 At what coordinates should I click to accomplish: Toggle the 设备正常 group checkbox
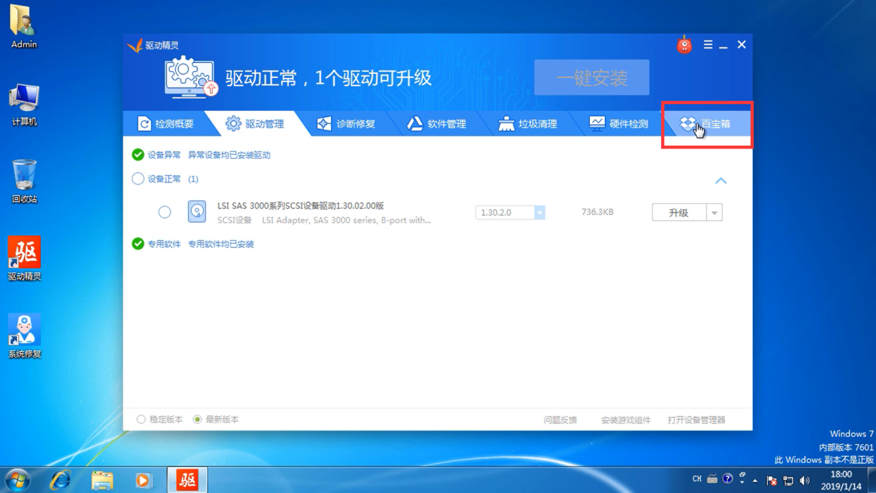[138, 179]
